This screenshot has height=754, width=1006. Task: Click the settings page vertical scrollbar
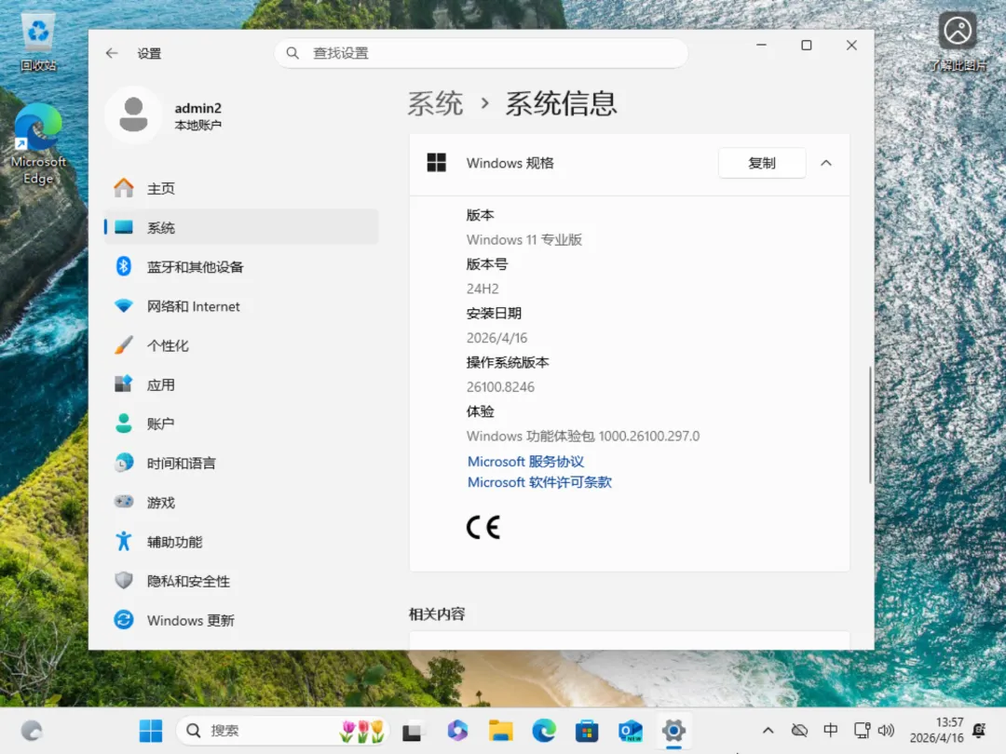(870, 424)
